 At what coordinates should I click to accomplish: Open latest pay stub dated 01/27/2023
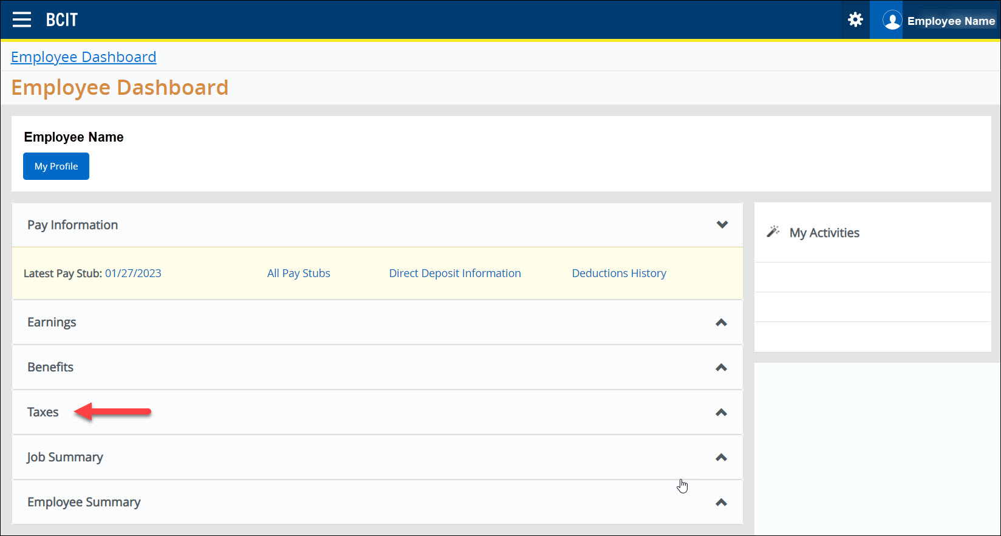(133, 273)
